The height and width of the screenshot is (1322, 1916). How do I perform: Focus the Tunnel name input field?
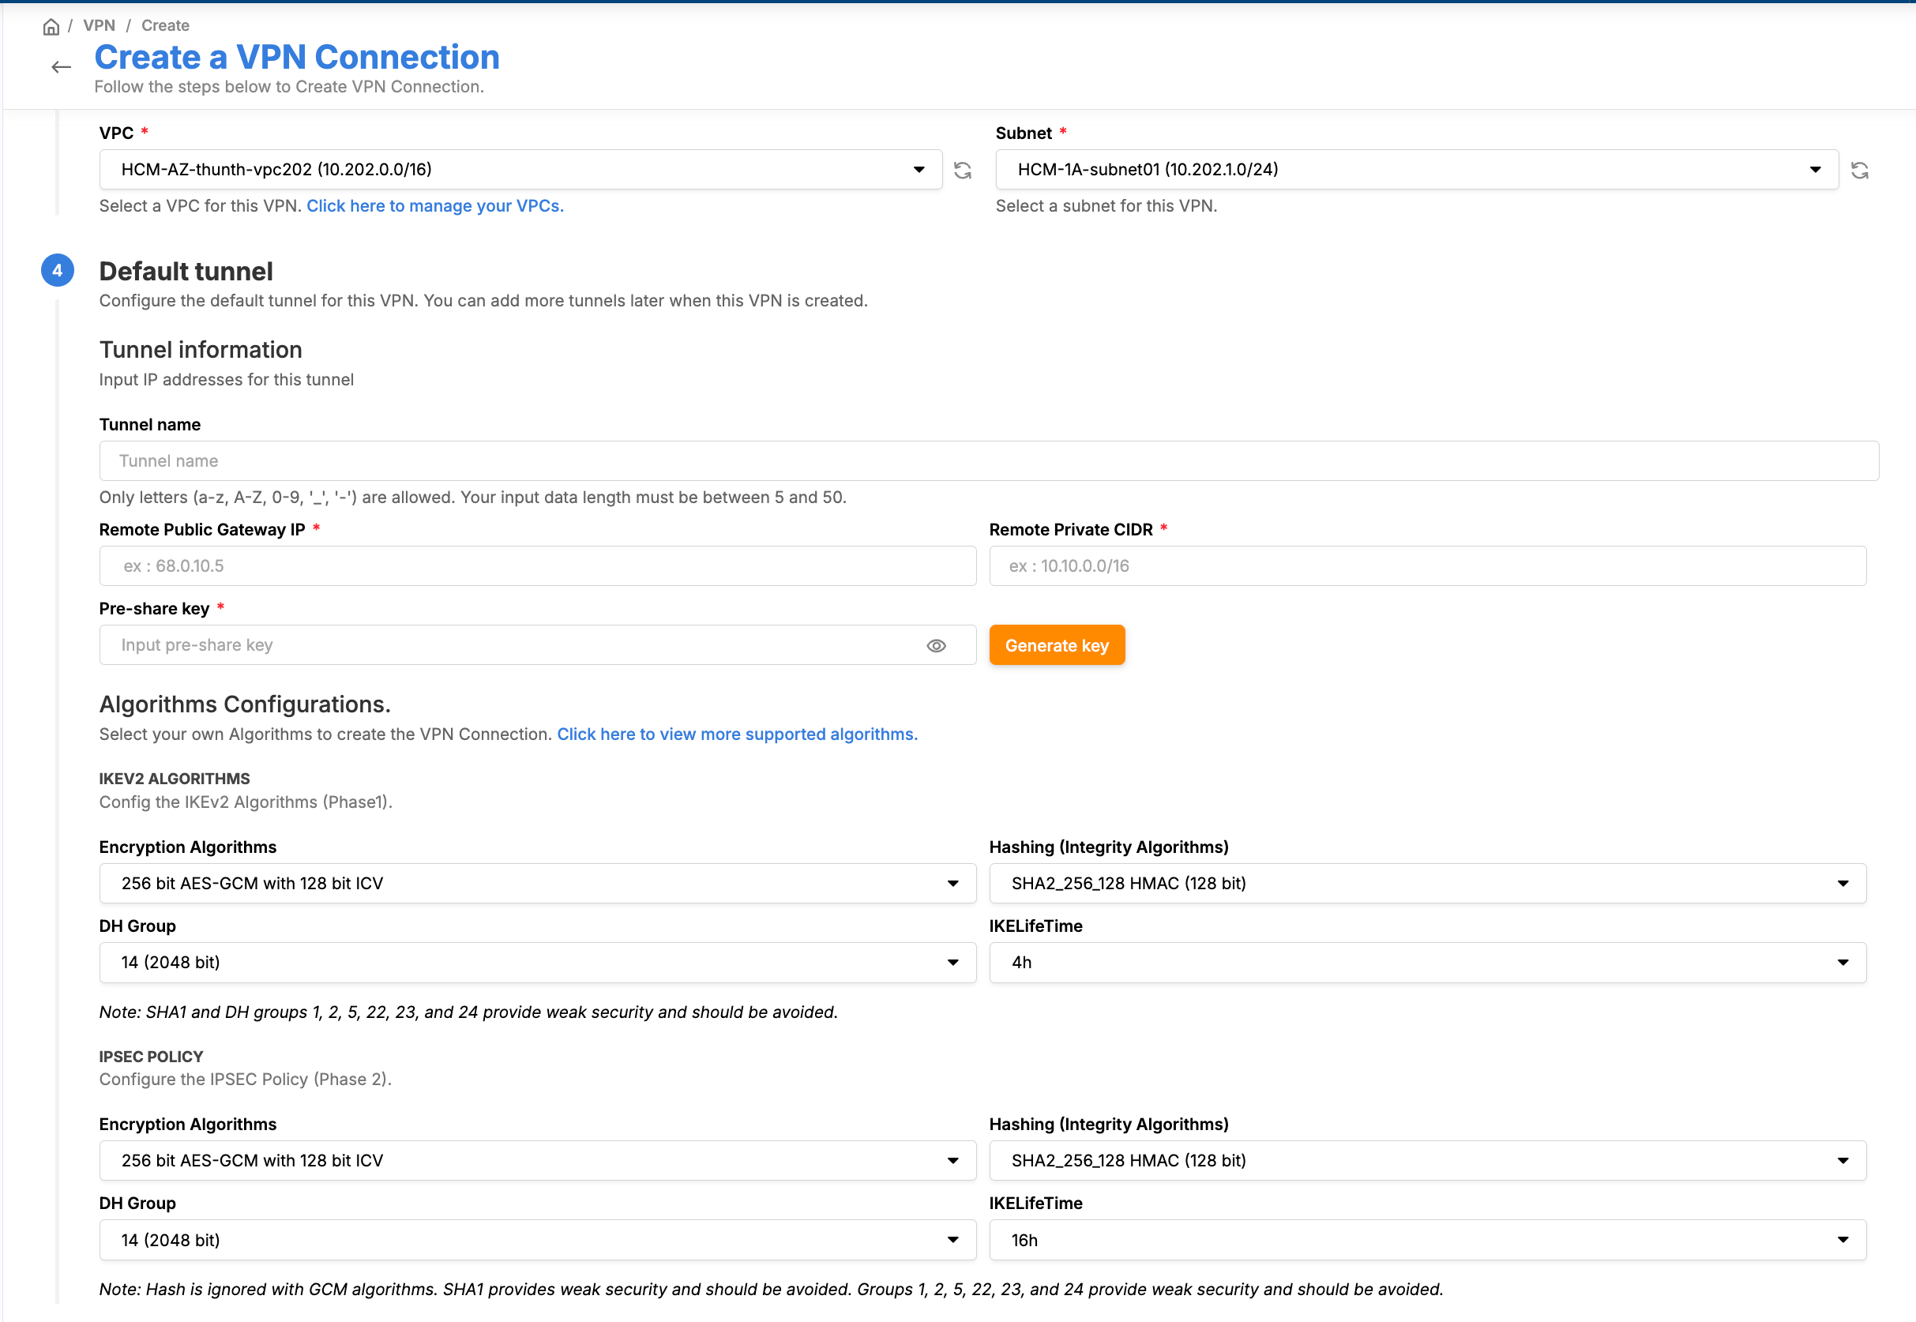click(x=988, y=461)
